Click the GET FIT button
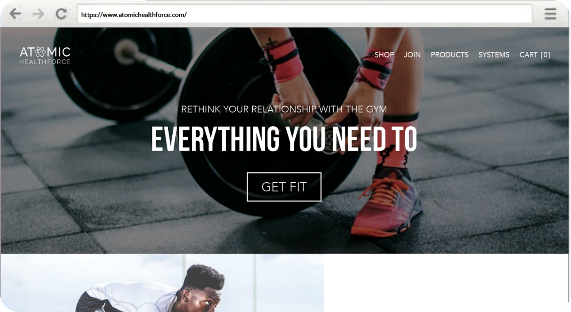The width and height of the screenshot is (571, 312). click(284, 187)
